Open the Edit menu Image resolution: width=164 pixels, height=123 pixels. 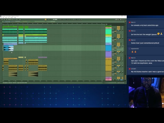3,18
